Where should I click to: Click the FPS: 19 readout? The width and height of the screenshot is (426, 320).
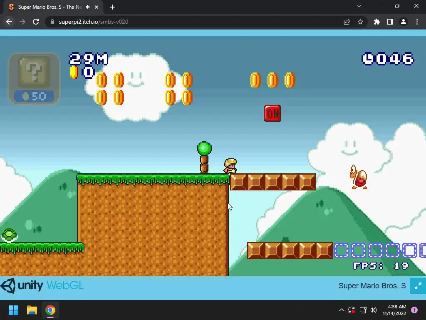point(380,265)
